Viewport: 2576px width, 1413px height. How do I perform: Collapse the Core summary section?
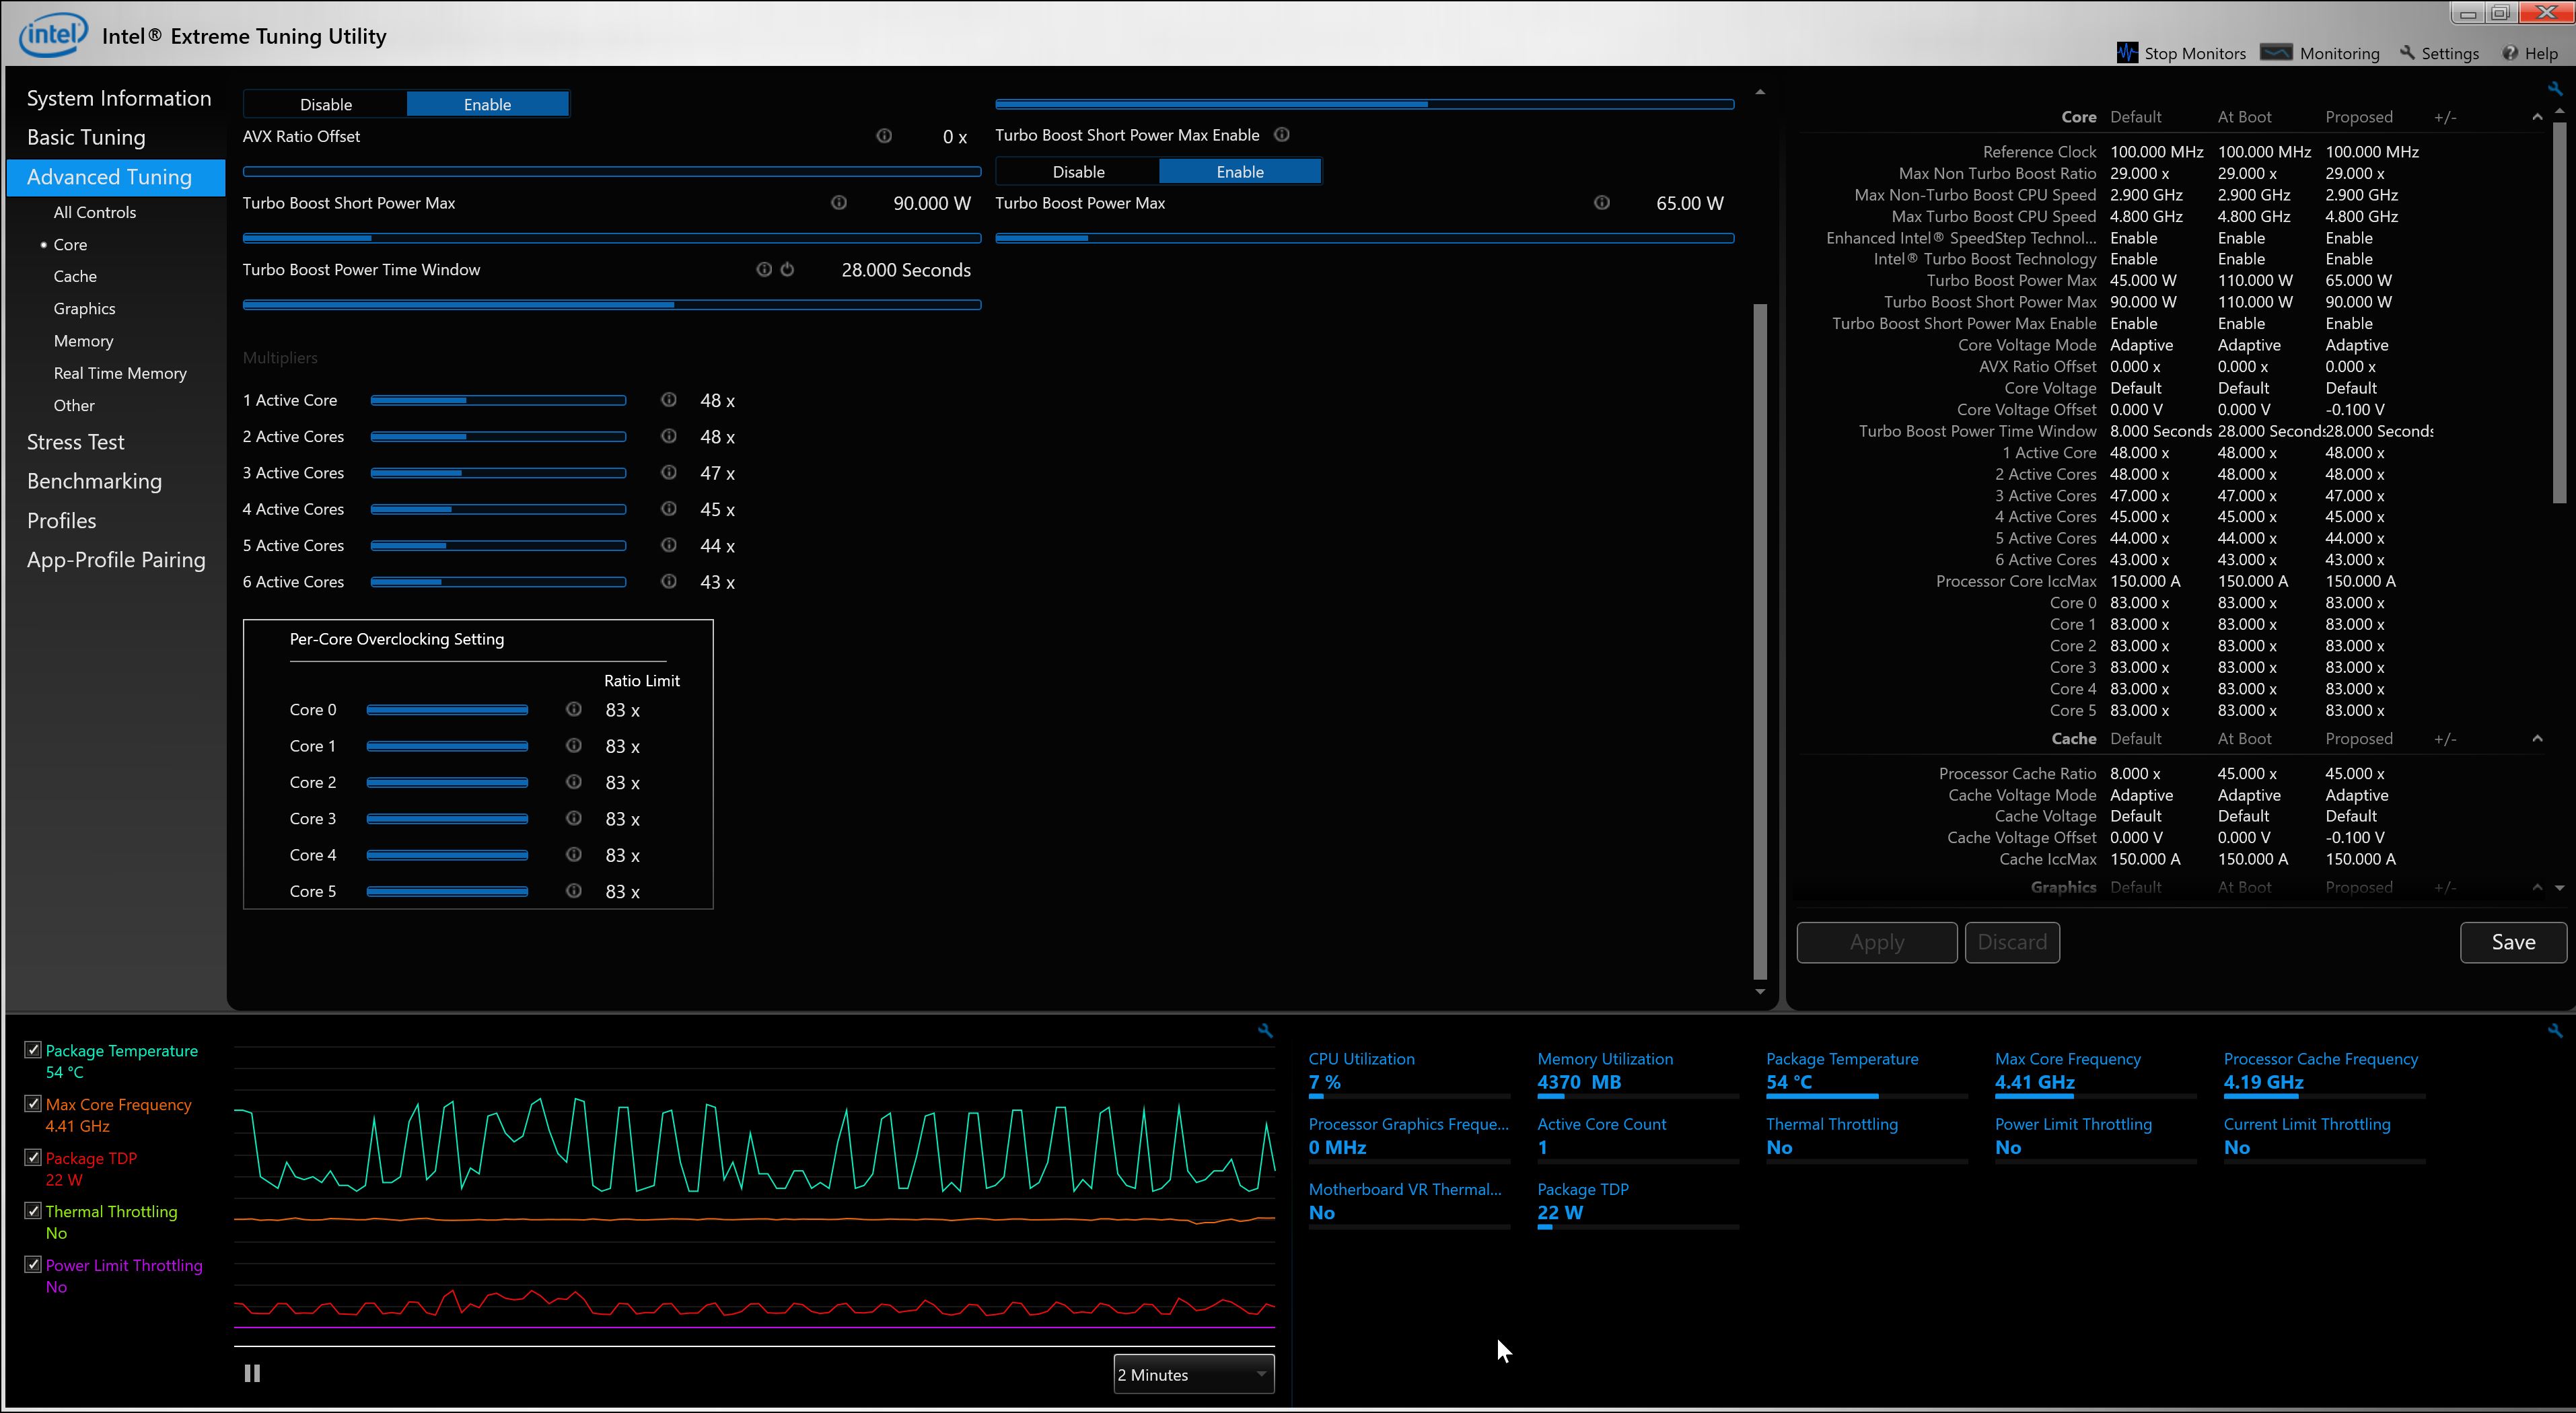click(x=2537, y=117)
